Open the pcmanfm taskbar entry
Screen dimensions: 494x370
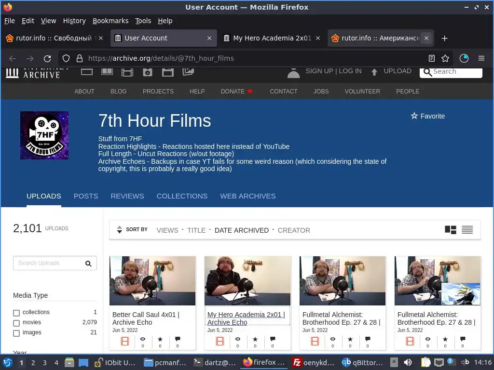coord(165,362)
